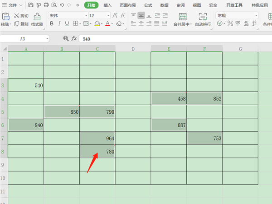Click the Cut scissors icon
The image size is (272, 204).
(16, 16)
